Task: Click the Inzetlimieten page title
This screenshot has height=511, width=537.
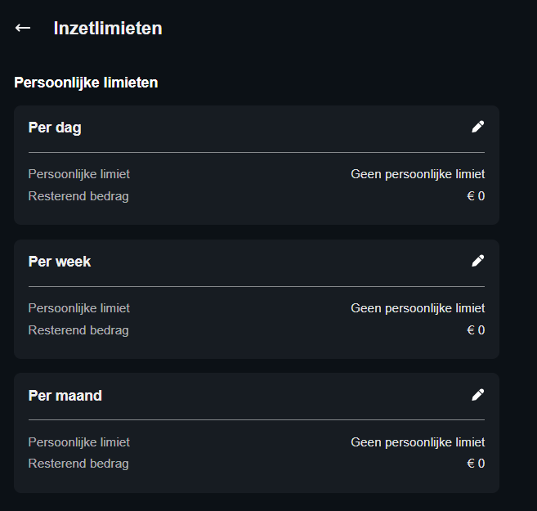Action: pyautogui.click(x=108, y=28)
